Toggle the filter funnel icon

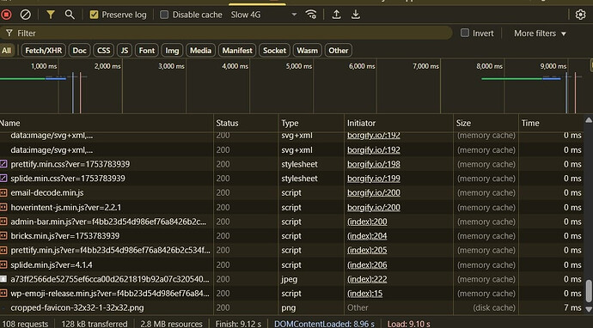tap(51, 15)
